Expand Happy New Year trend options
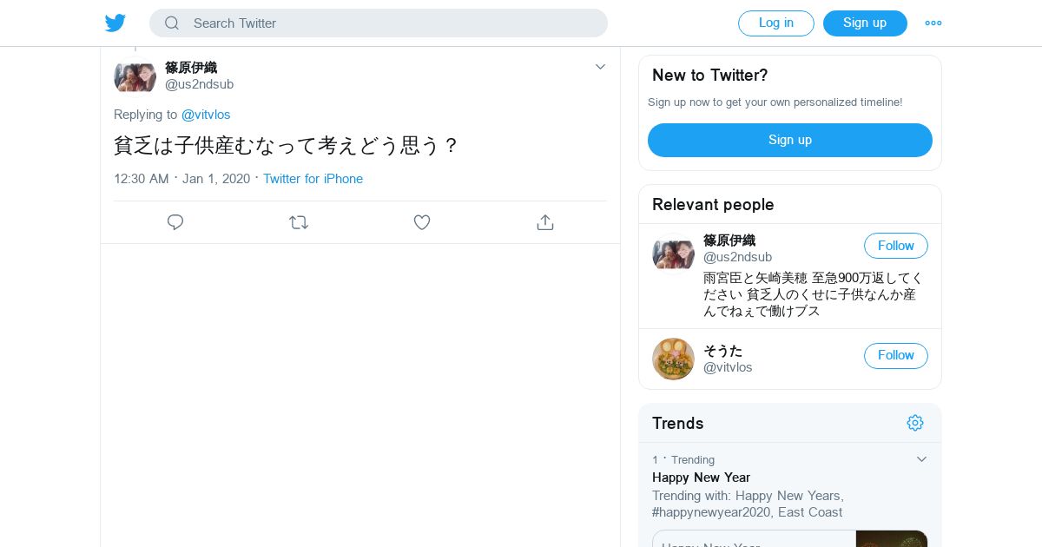This screenshot has height=547, width=1042. tap(922, 459)
